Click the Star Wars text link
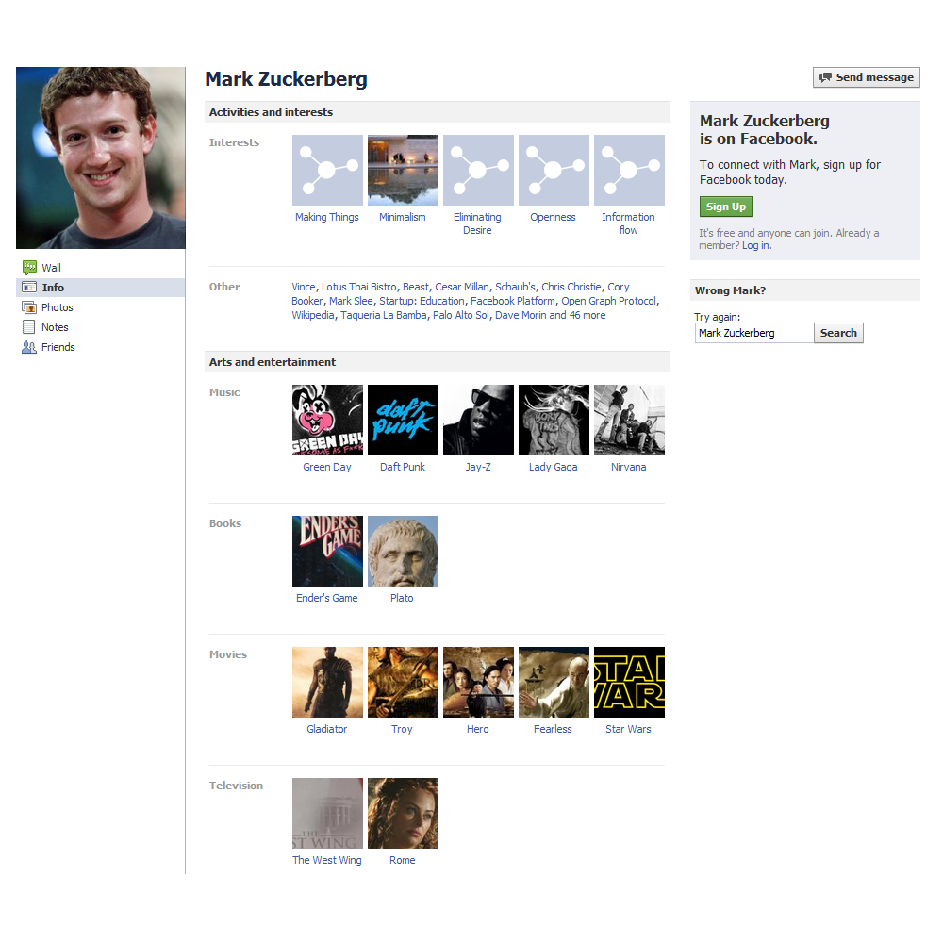 click(628, 730)
